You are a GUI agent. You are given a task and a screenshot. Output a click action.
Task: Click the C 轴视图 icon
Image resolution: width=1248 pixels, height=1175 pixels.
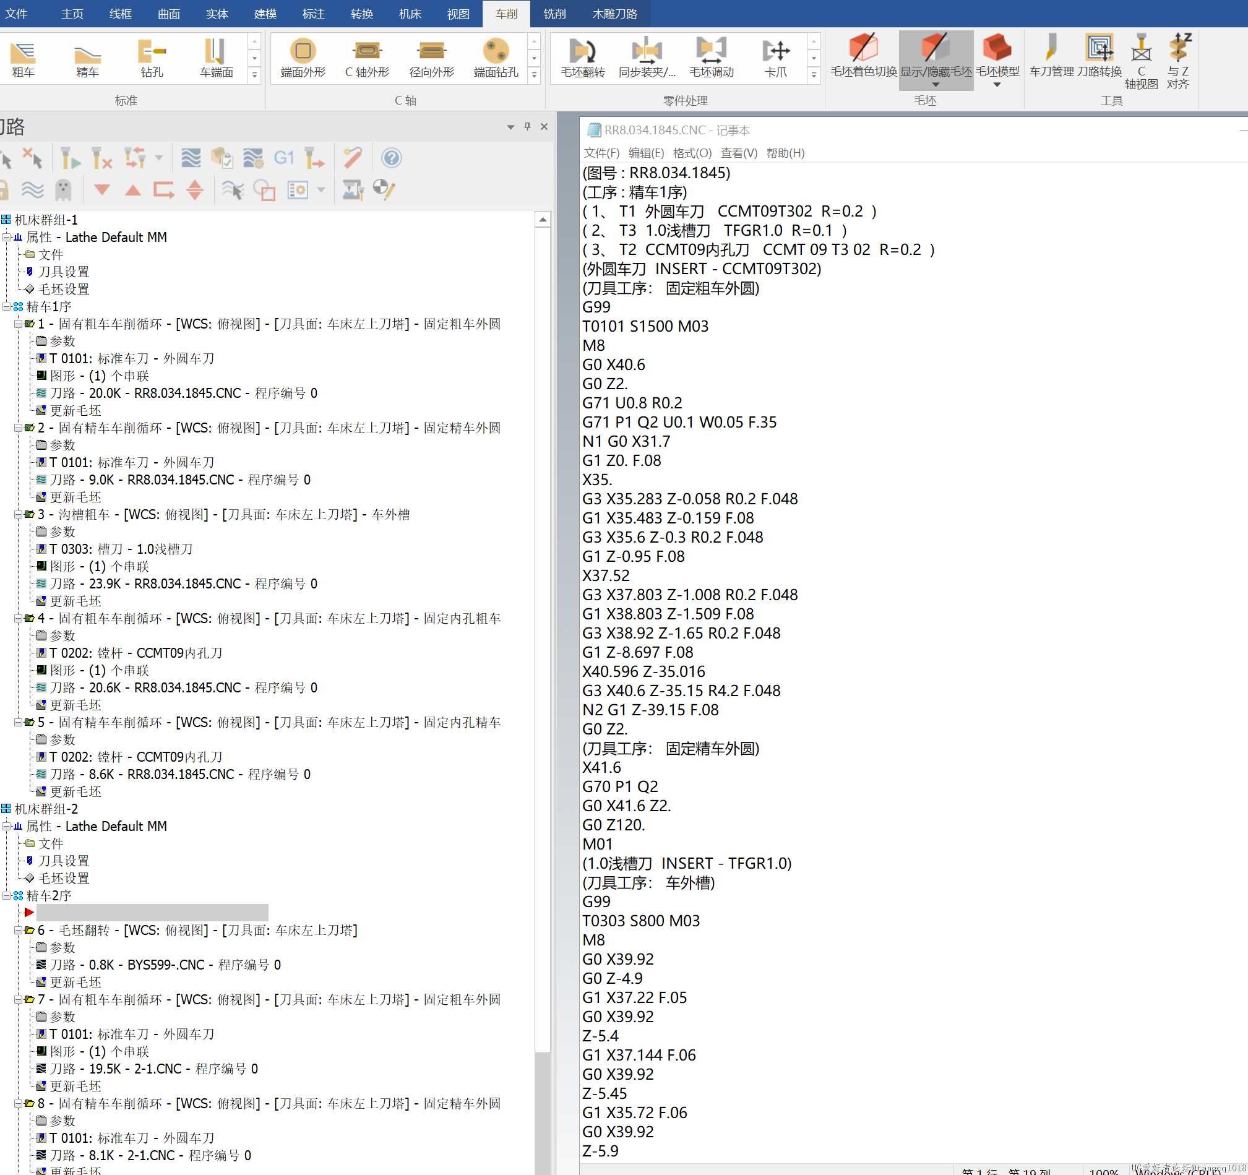(x=1141, y=61)
